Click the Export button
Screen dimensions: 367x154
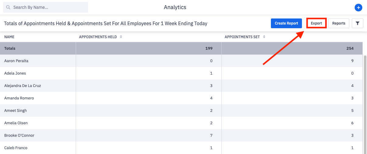[316, 23]
